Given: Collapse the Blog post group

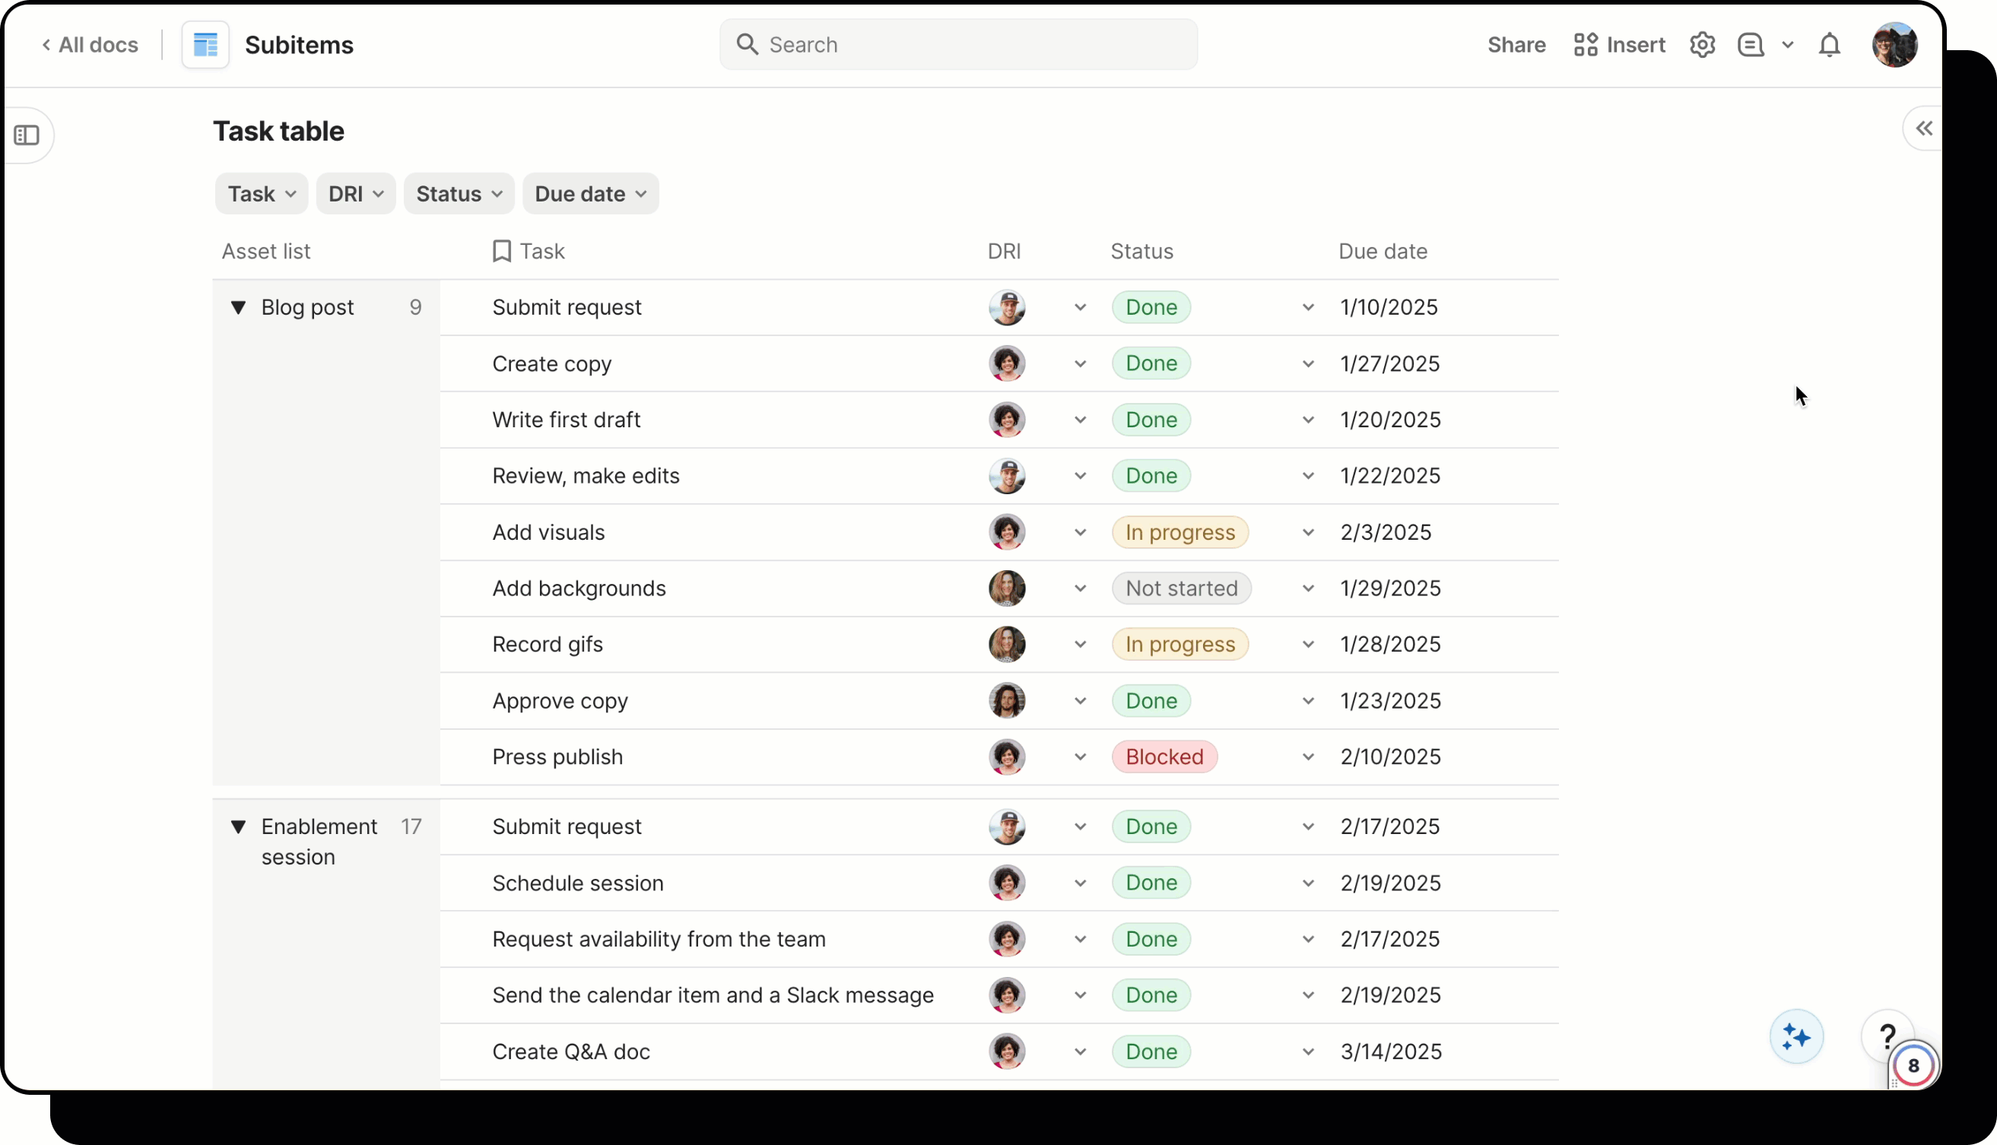Looking at the screenshot, I should pos(240,306).
